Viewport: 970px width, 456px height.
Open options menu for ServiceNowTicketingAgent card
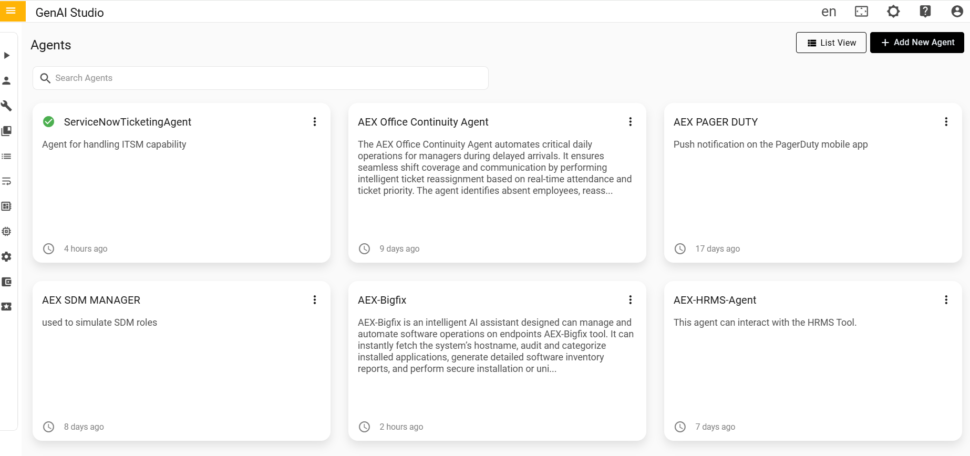[315, 122]
